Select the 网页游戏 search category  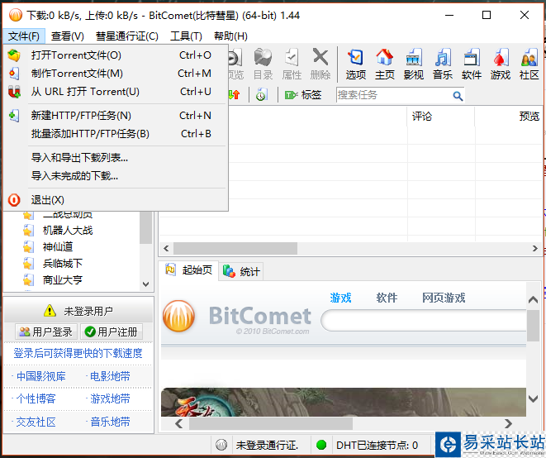444,298
